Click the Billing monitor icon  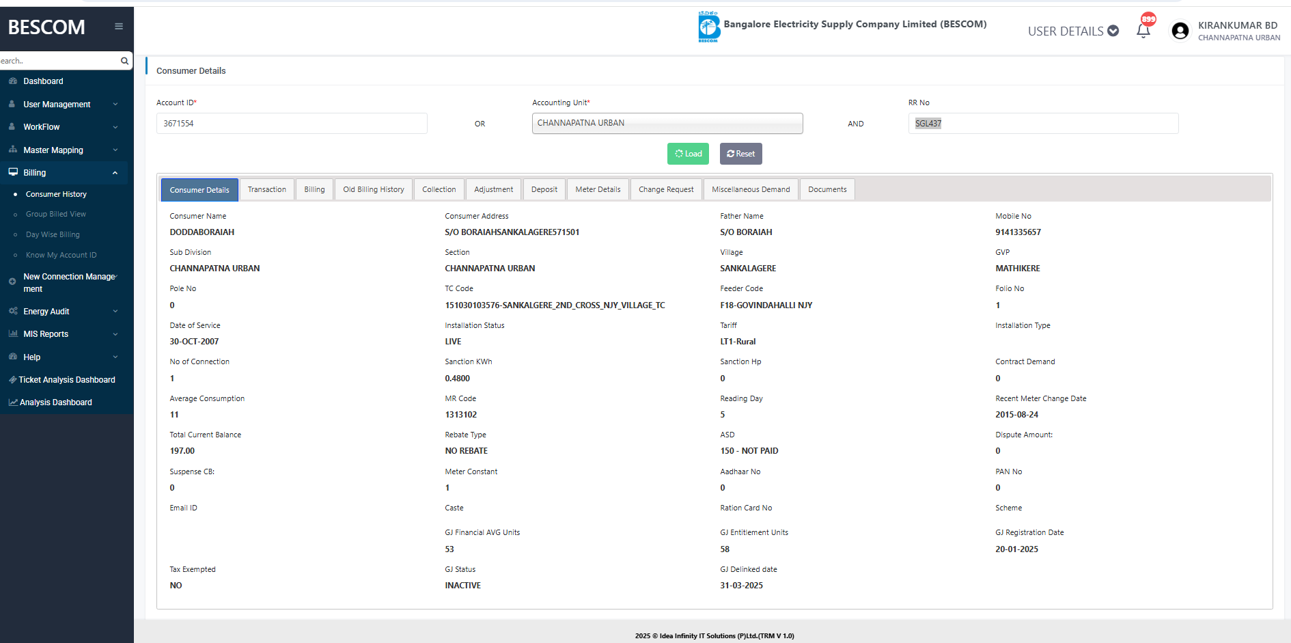pos(12,172)
